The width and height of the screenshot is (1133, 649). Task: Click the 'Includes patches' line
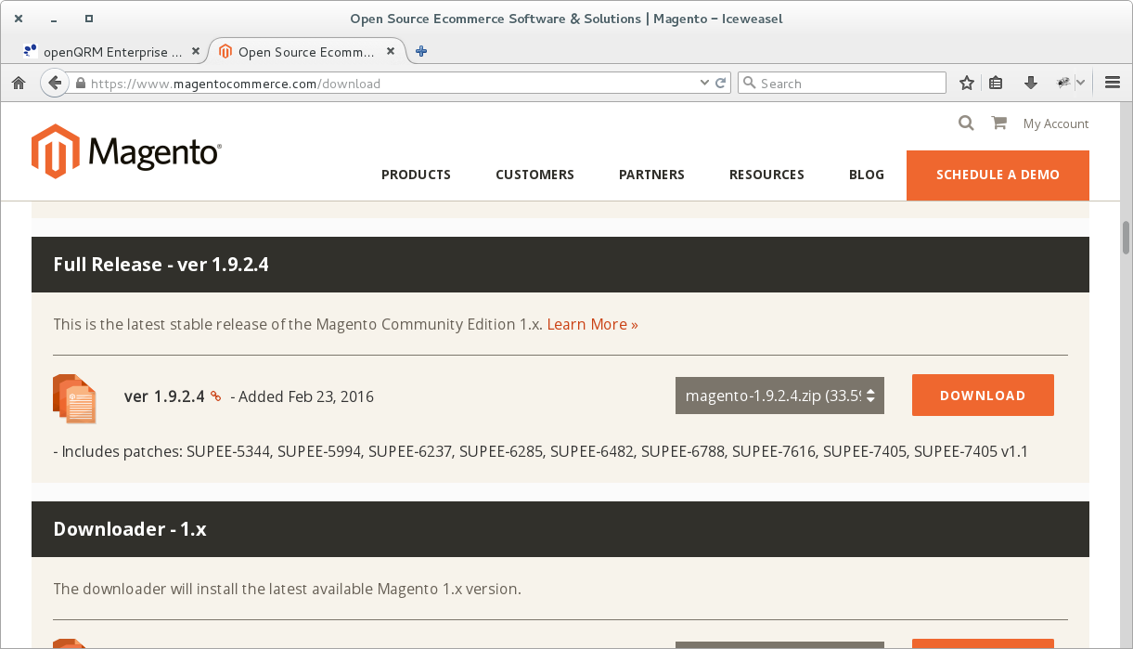[540, 452]
